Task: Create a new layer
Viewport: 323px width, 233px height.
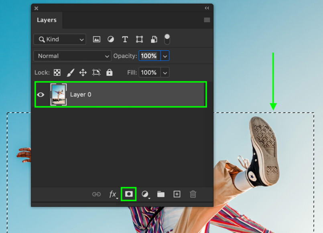Action: pos(177,194)
